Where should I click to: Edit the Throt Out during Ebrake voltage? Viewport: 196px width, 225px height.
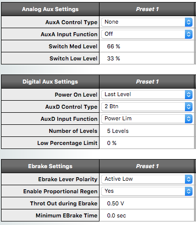pos(147,203)
